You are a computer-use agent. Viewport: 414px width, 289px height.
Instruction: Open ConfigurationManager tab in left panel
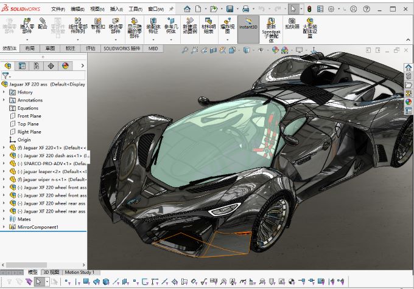tap(36, 66)
